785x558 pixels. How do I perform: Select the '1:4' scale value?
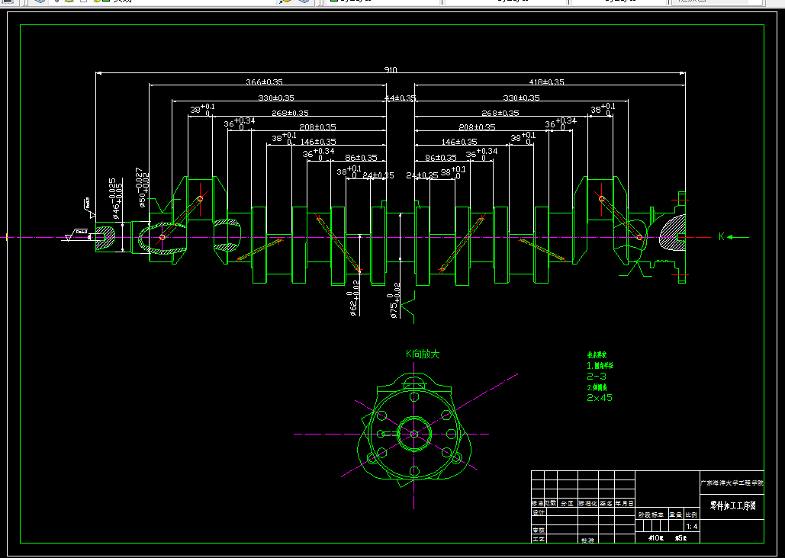(692, 527)
